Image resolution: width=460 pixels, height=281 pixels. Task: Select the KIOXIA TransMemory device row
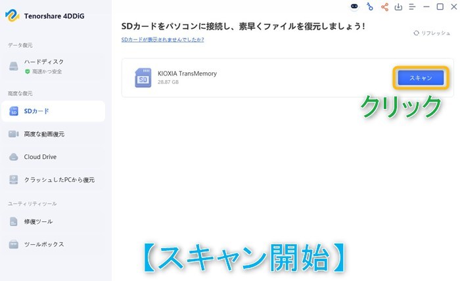pyautogui.click(x=288, y=77)
